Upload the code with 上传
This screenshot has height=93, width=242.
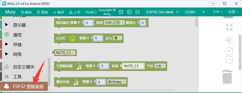[75, 12]
